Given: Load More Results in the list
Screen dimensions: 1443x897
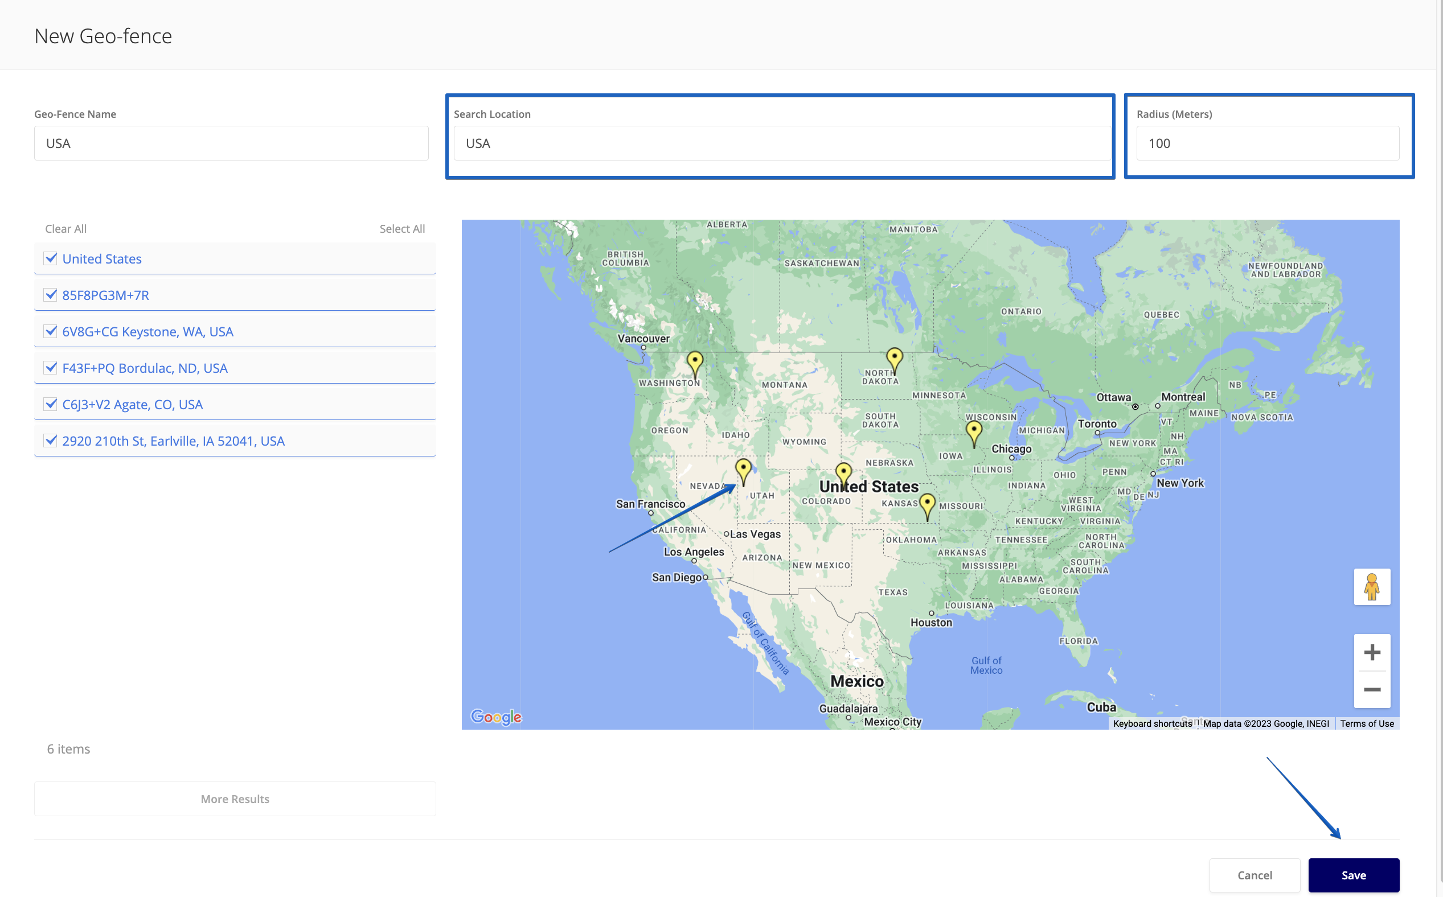Looking at the screenshot, I should point(235,799).
